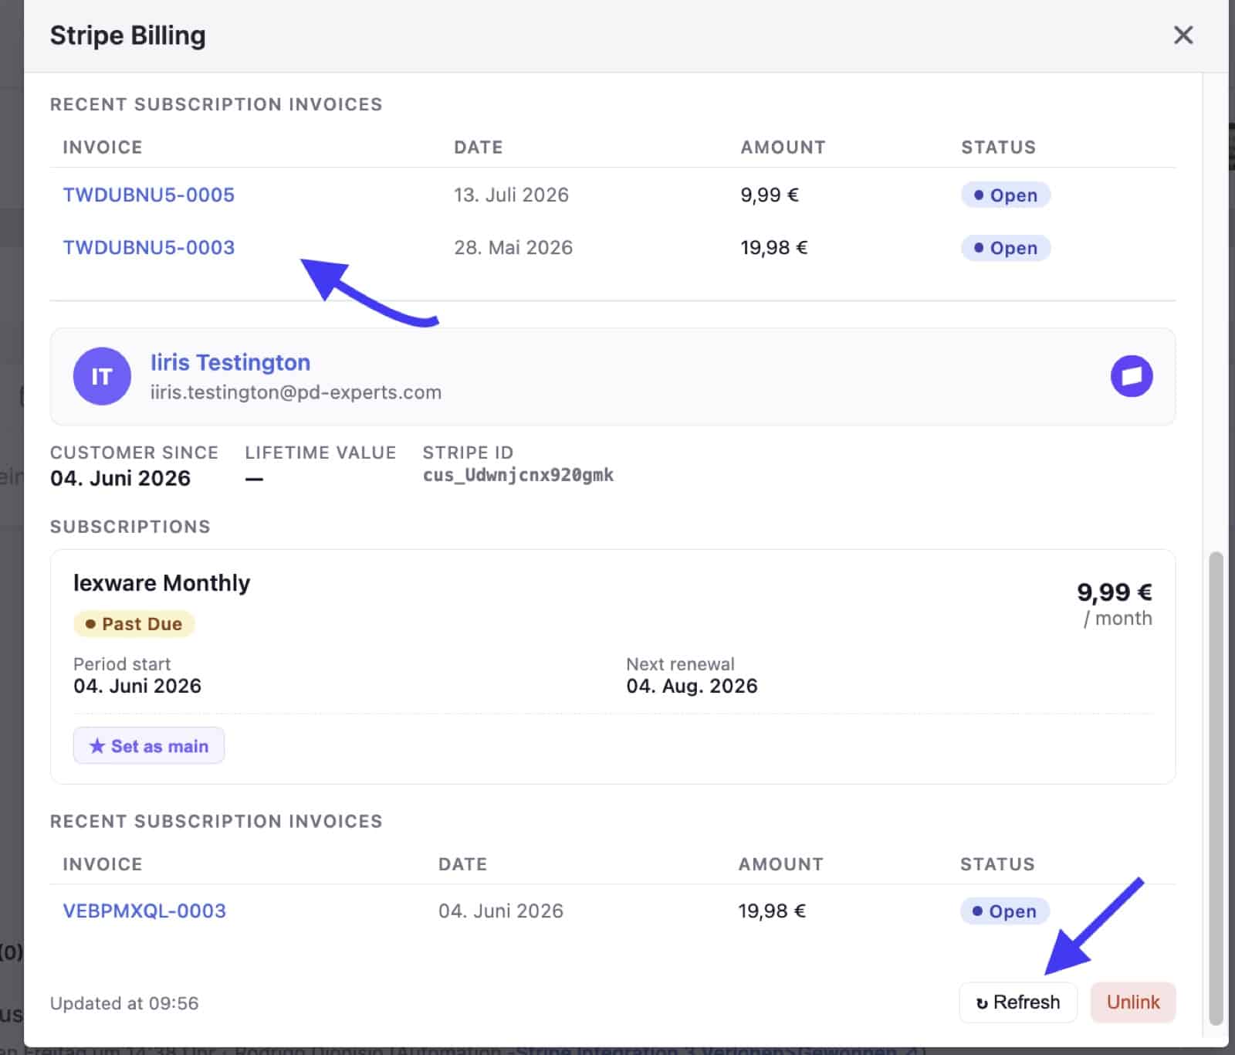1235x1055 pixels.
Task: Click the Past Due badge
Action: [x=134, y=623]
